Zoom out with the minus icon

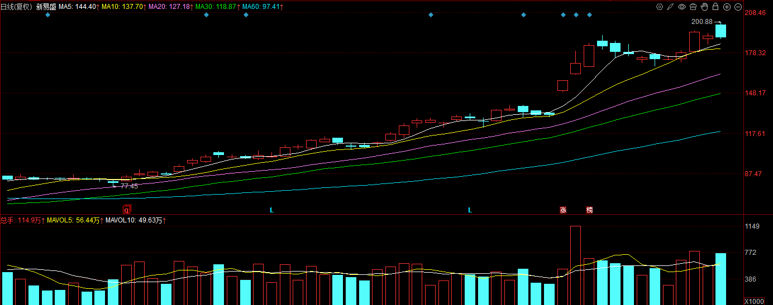tap(738, 7)
